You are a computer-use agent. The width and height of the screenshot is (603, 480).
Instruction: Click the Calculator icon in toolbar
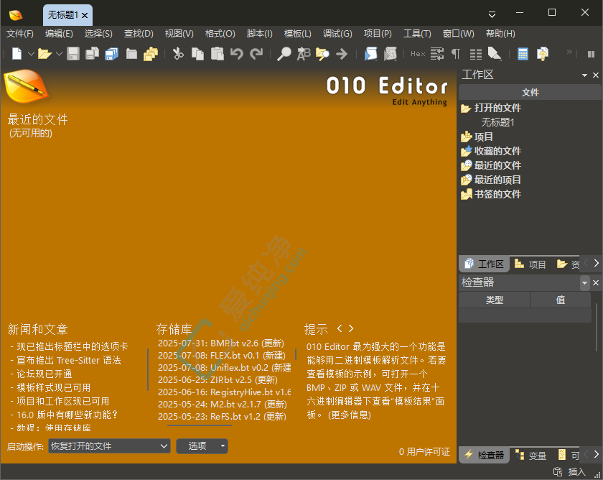pos(523,54)
